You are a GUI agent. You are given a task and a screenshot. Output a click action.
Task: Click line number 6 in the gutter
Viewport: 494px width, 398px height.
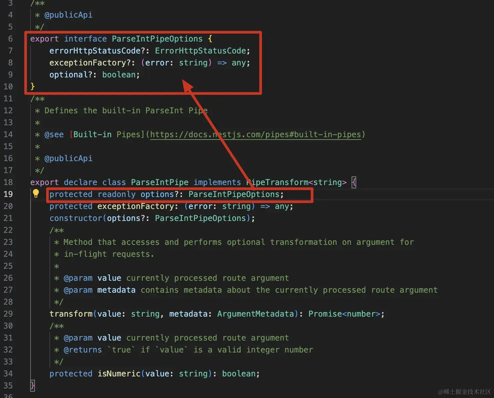click(x=10, y=39)
